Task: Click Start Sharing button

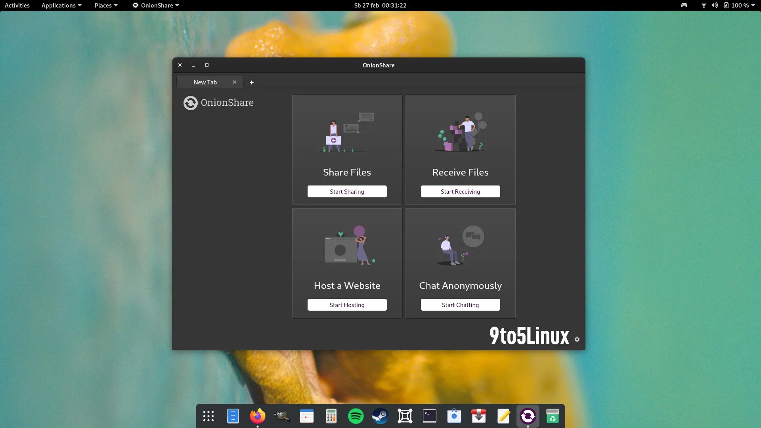Action: (347, 191)
